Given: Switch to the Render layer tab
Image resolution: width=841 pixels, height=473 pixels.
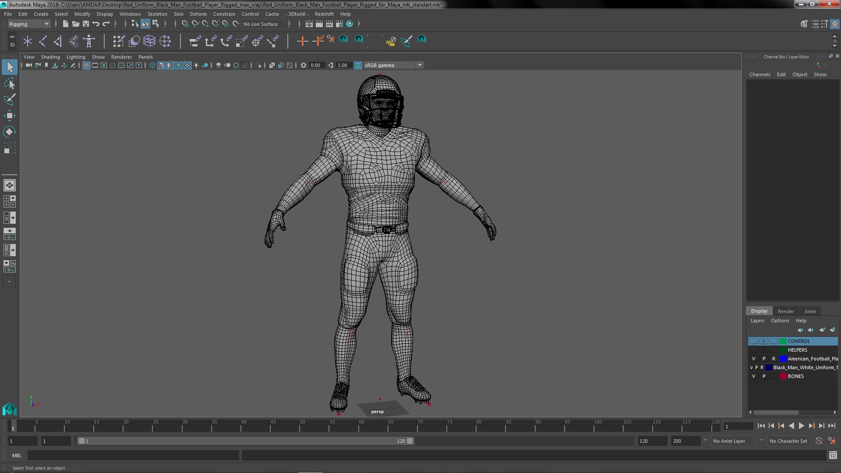Looking at the screenshot, I should [x=786, y=311].
